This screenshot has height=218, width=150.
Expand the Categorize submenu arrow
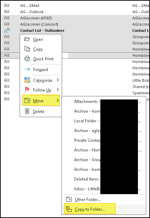tap(58, 80)
